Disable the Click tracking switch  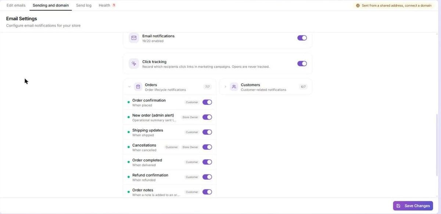point(302,64)
